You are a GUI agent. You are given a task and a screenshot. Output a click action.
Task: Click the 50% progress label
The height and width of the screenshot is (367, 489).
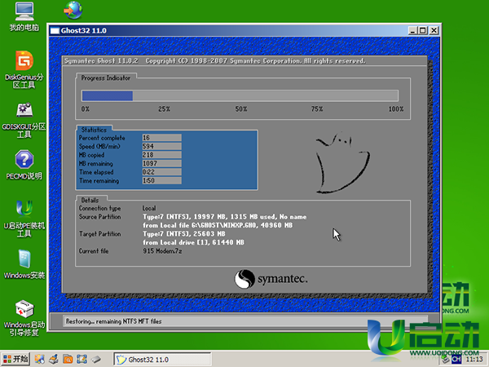(x=241, y=109)
